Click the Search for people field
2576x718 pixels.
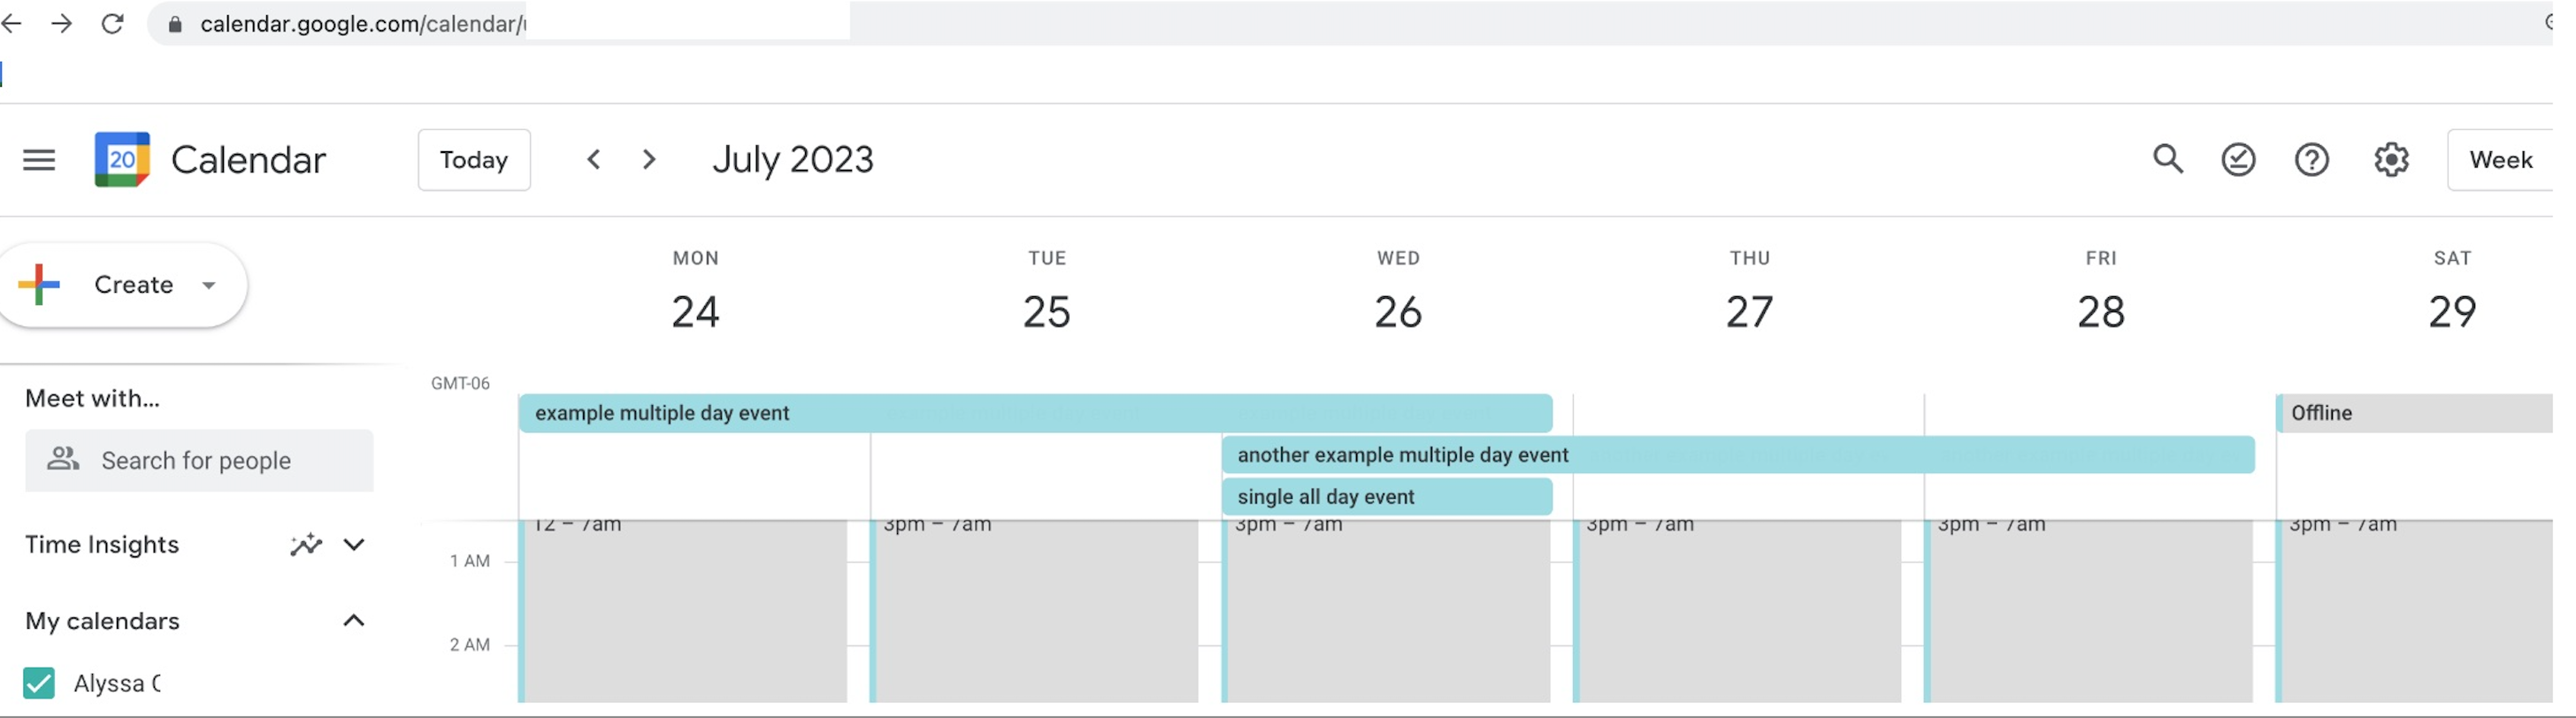pos(199,461)
